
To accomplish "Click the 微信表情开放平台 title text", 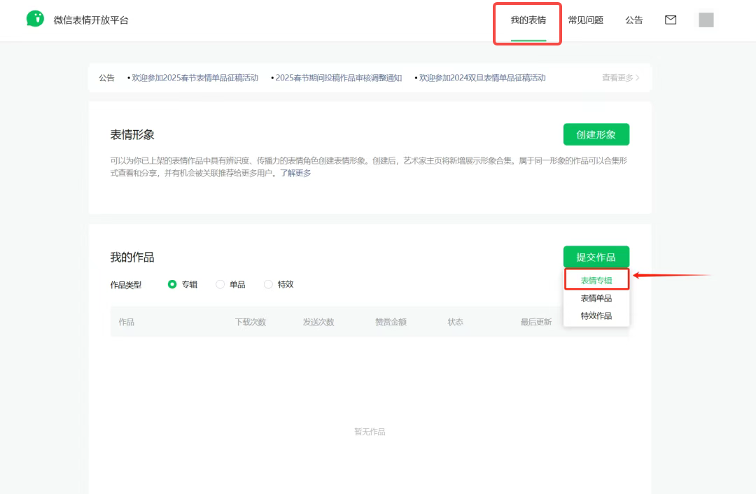I will click(91, 20).
